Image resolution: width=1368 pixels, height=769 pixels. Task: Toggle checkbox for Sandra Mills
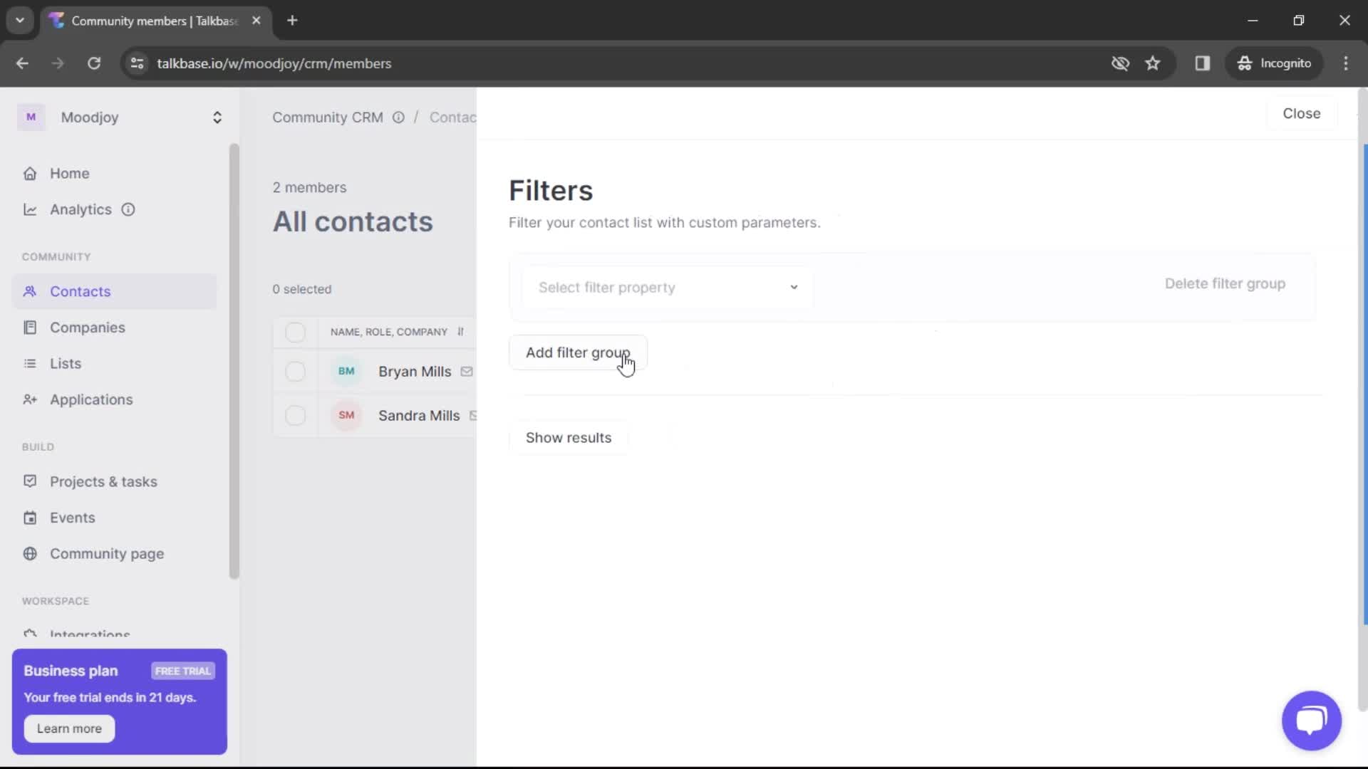(x=294, y=415)
